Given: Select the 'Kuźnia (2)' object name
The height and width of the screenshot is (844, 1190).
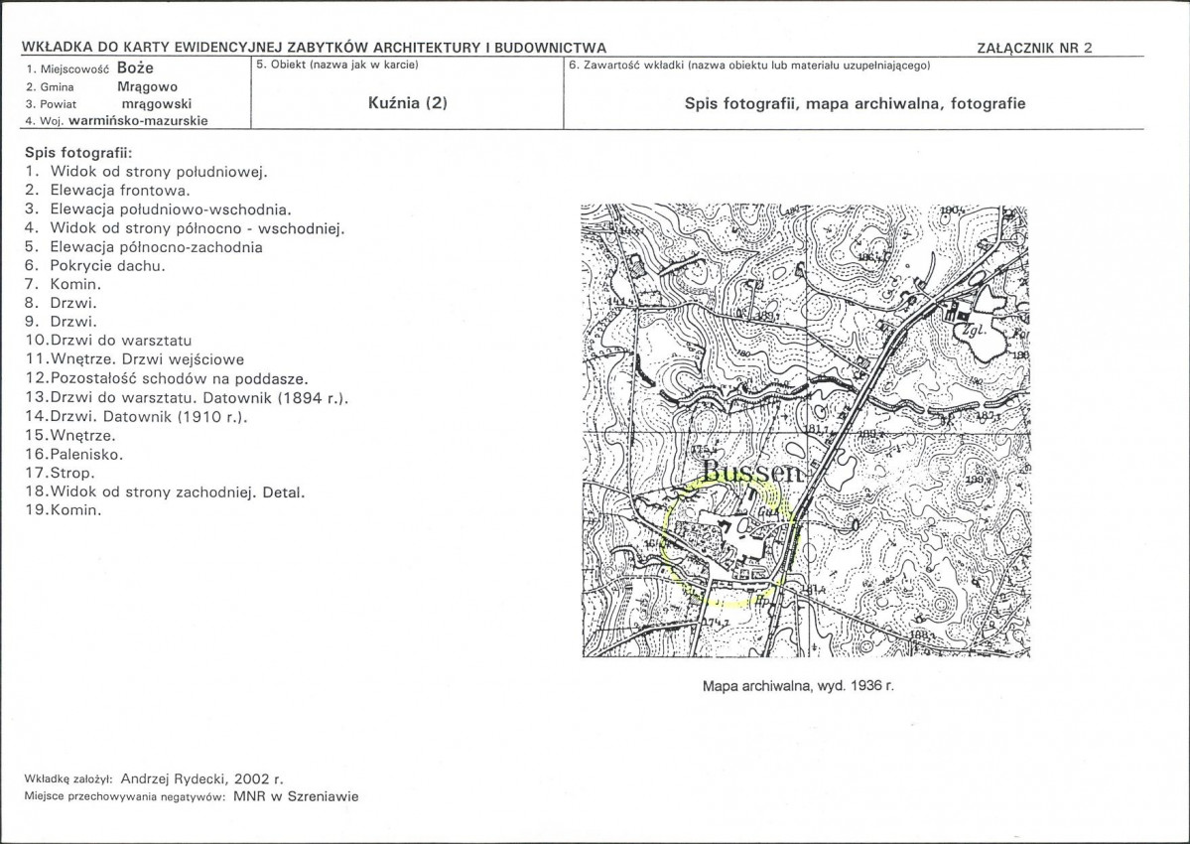Looking at the screenshot, I should pos(408,103).
